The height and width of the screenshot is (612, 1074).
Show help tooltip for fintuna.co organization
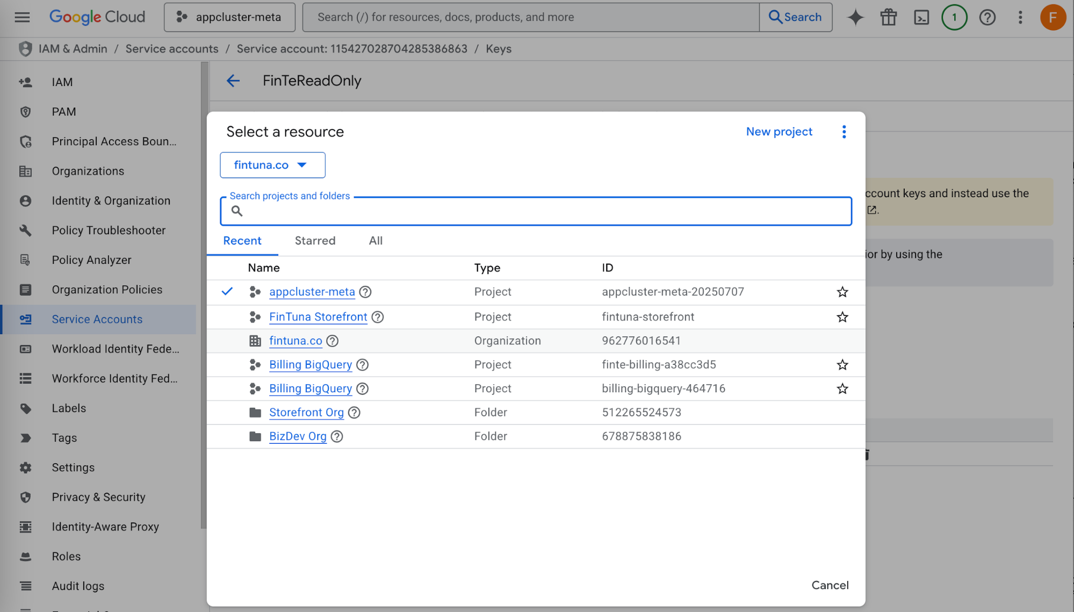[333, 341]
